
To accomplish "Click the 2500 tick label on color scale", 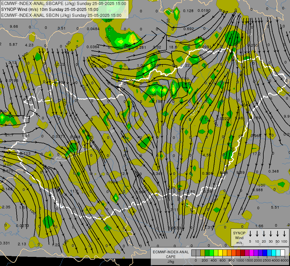I will [267, 260].
